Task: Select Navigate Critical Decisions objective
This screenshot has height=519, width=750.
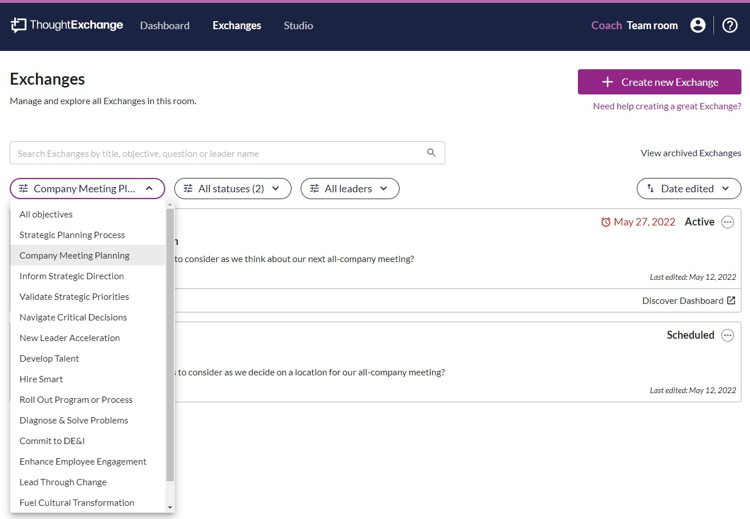Action: tap(88, 317)
